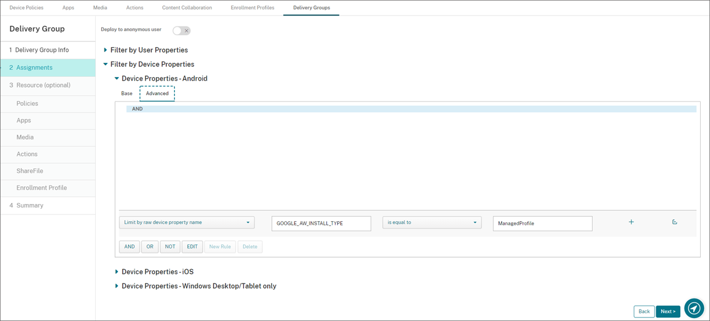Collapse Filter by Device Properties
This screenshot has width=710, height=321.
pyautogui.click(x=148, y=65)
